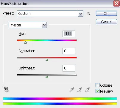The height and width of the screenshot is (108, 120).
Task: Open the preset options menu icon
Action: point(88,13)
